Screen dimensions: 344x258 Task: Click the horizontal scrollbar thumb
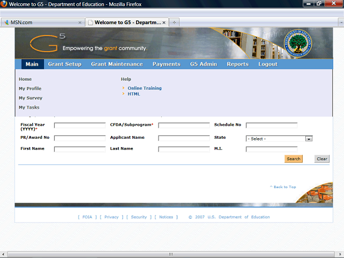tap(171, 254)
